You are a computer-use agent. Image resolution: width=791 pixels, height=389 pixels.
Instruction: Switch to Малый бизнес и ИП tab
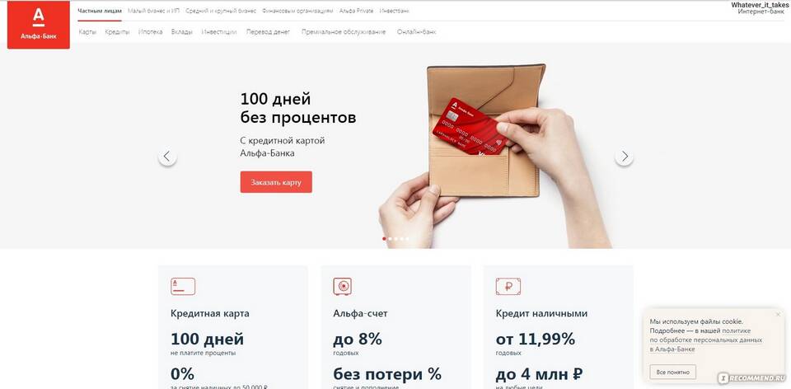point(154,11)
